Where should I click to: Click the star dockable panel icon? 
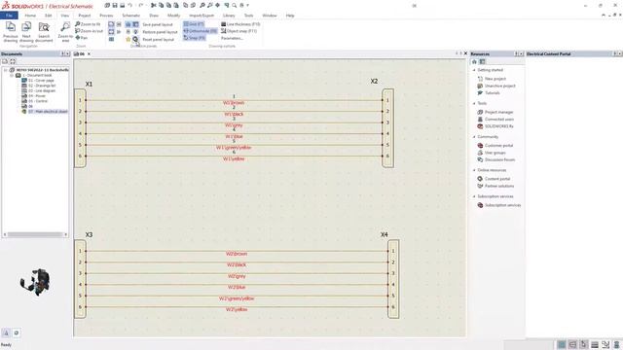pos(128,39)
